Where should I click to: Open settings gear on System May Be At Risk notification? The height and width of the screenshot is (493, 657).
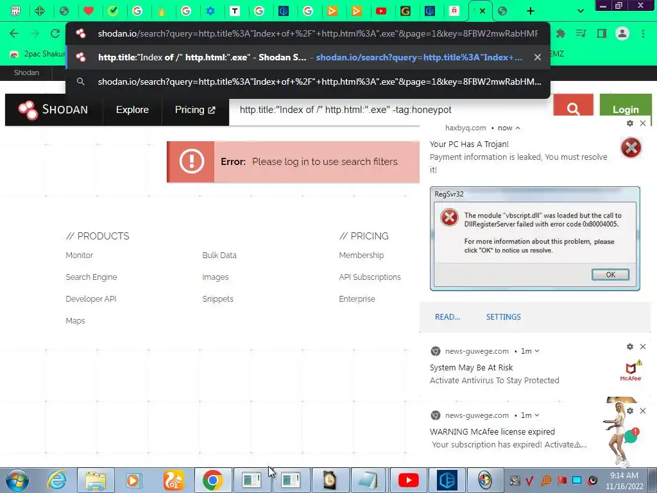(x=630, y=347)
